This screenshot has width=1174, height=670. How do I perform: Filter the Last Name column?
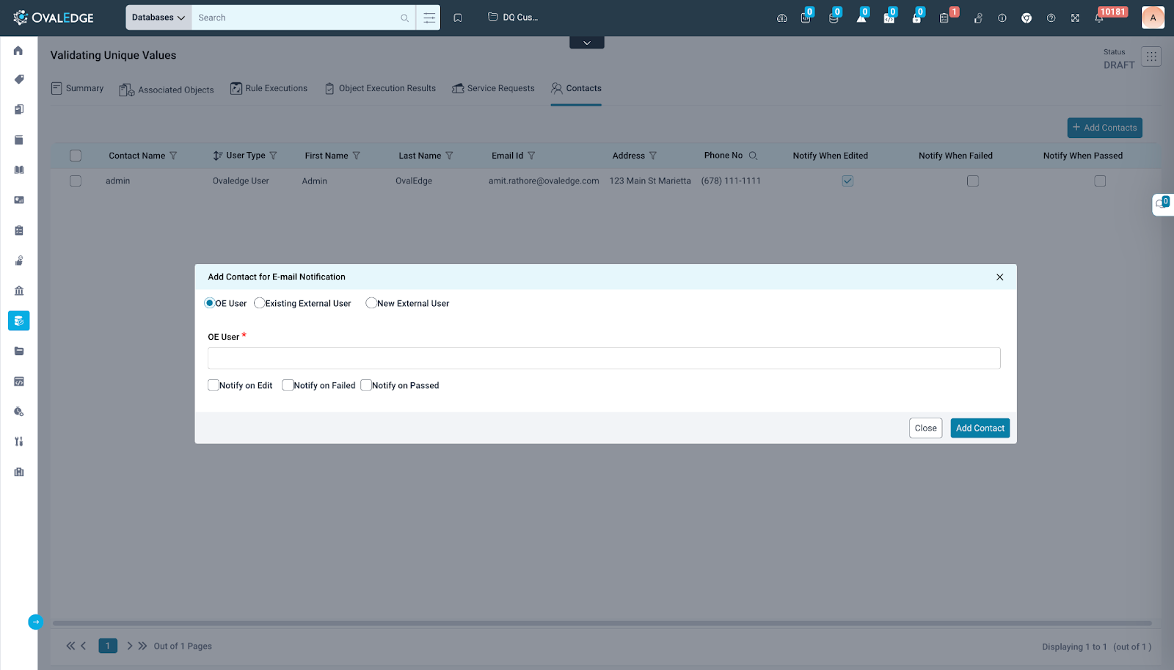[449, 156]
